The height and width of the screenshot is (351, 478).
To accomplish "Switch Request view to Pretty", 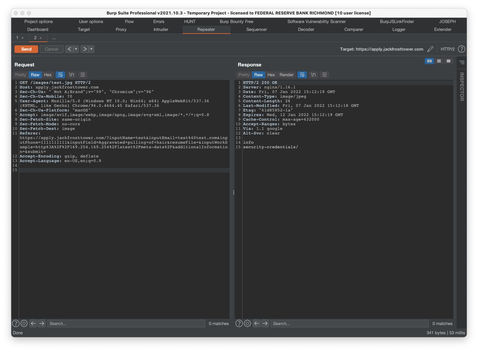I will (x=20, y=75).
